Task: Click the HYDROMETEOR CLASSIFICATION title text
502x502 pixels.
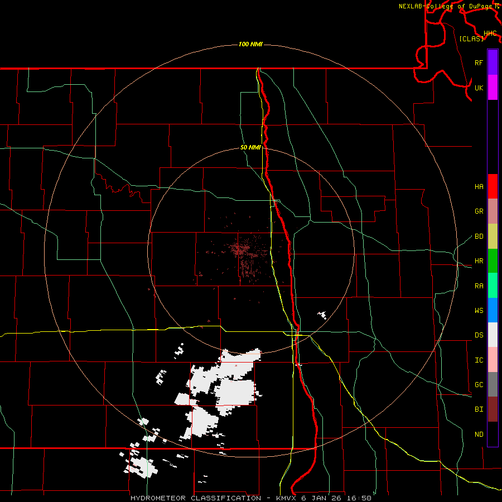Action: coord(196,498)
